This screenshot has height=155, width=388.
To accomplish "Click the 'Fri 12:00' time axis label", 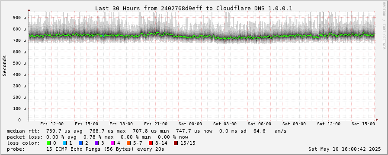I will 52,124.
